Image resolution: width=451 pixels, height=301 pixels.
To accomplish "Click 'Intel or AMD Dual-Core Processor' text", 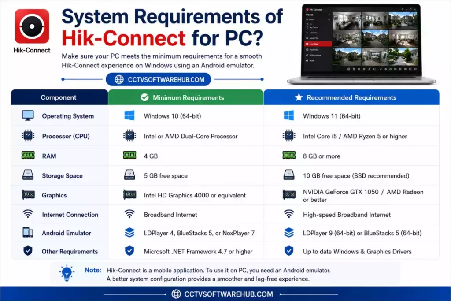I will coord(191,136).
